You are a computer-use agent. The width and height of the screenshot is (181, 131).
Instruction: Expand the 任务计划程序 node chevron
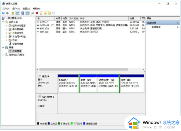point(6,26)
